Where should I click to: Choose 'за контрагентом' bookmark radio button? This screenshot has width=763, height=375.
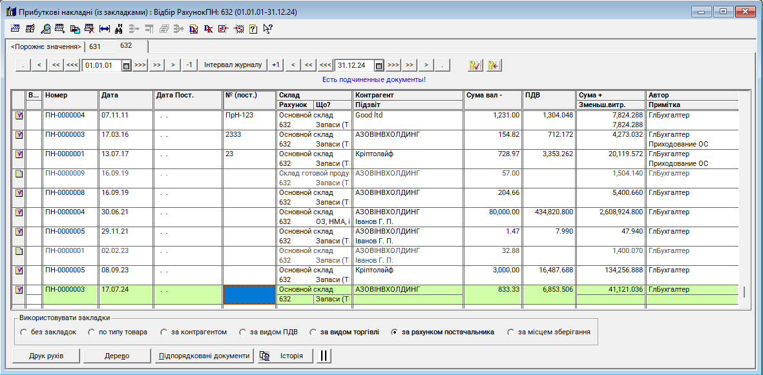click(x=164, y=332)
